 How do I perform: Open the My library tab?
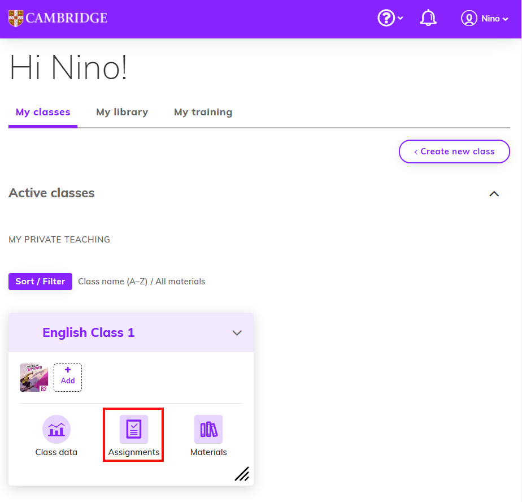122,112
